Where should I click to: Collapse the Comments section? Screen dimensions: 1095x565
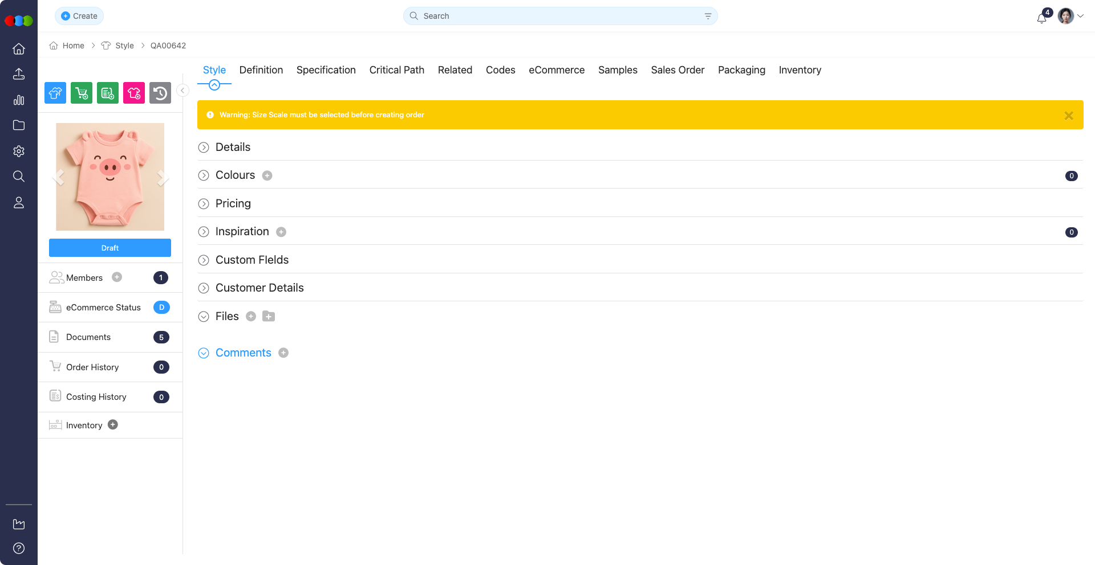pyautogui.click(x=204, y=353)
